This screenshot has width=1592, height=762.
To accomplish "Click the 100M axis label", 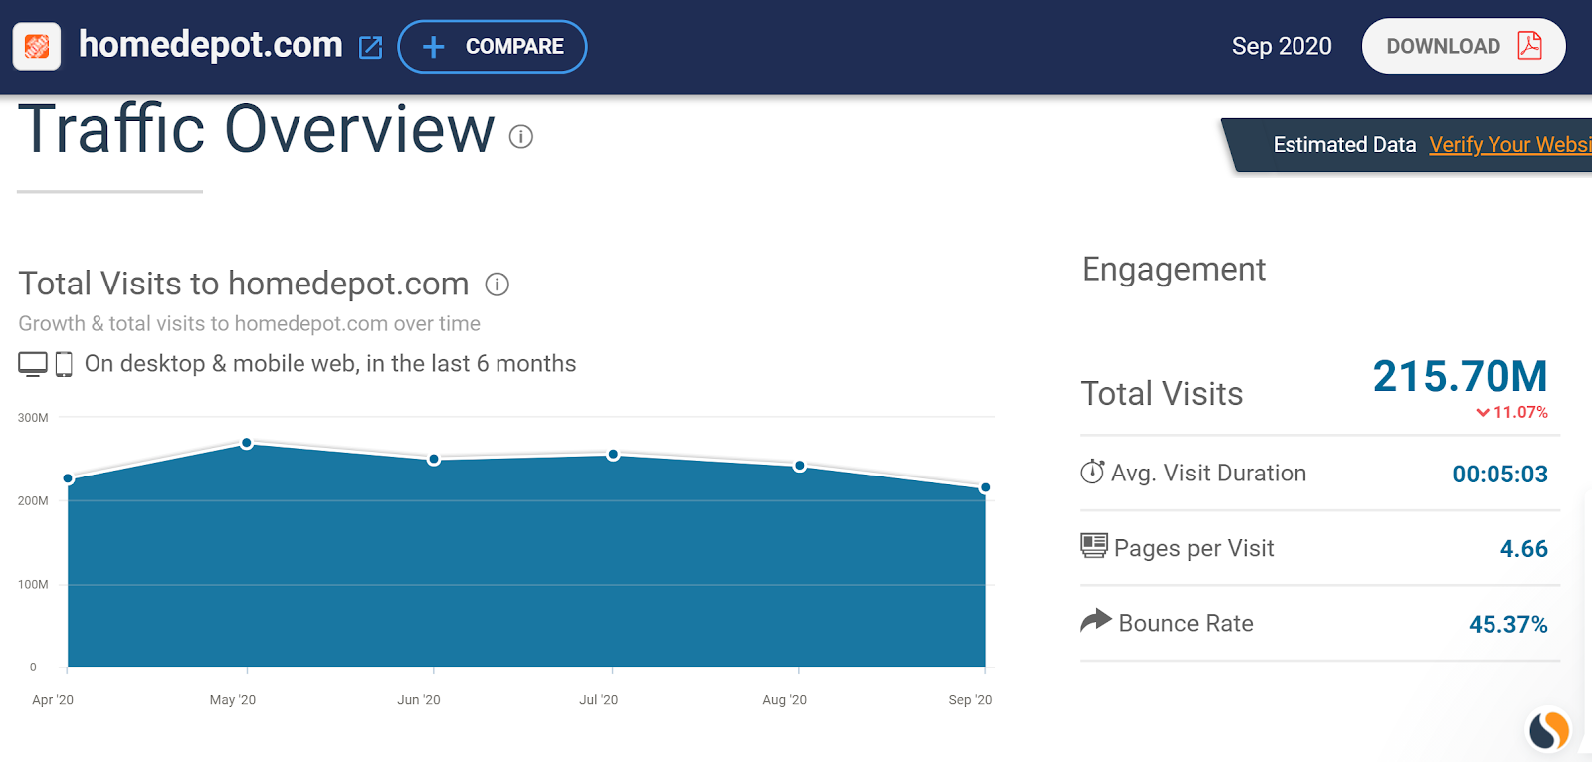I will tap(33, 585).
